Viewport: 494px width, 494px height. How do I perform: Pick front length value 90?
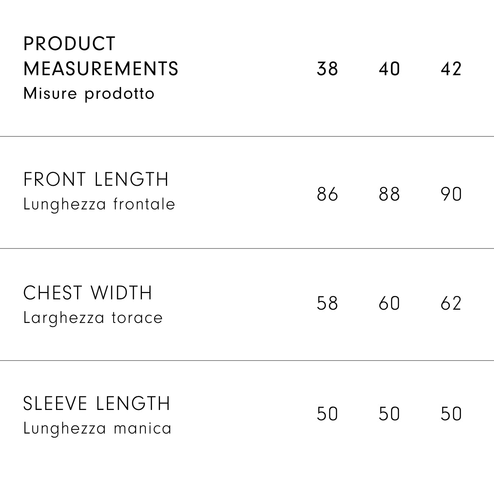point(451,194)
